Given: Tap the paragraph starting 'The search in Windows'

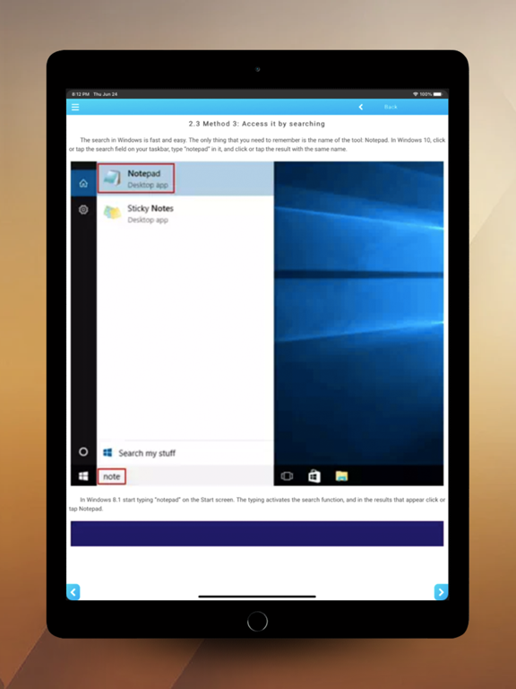Looking at the screenshot, I should click(257, 144).
